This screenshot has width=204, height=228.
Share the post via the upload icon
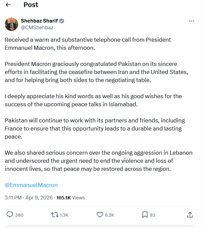190,215
